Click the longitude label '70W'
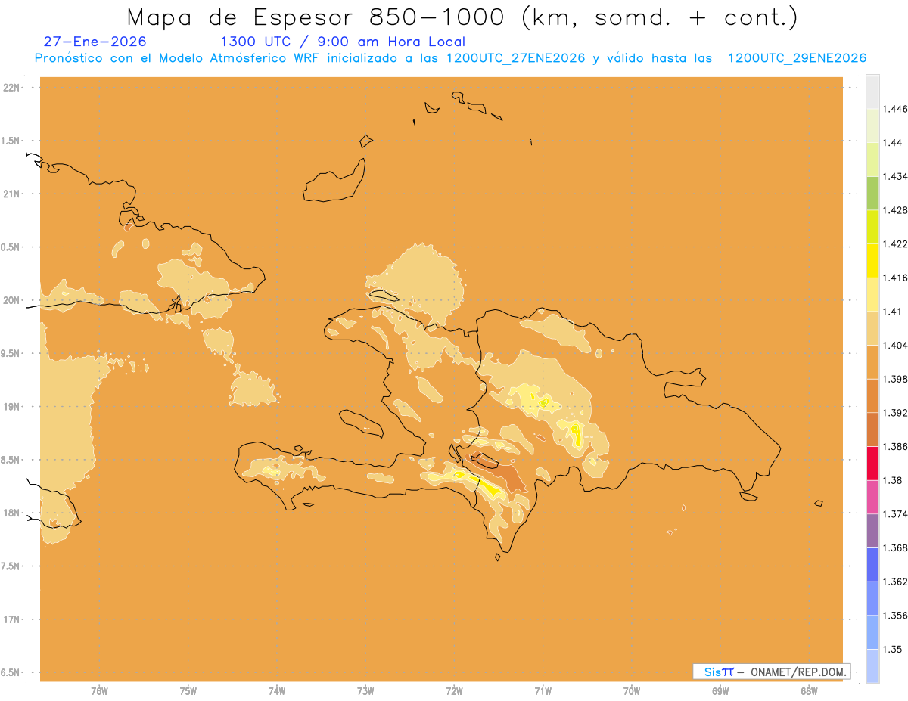Image resolution: width=908 pixels, height=701 pixels. point(632,690)
